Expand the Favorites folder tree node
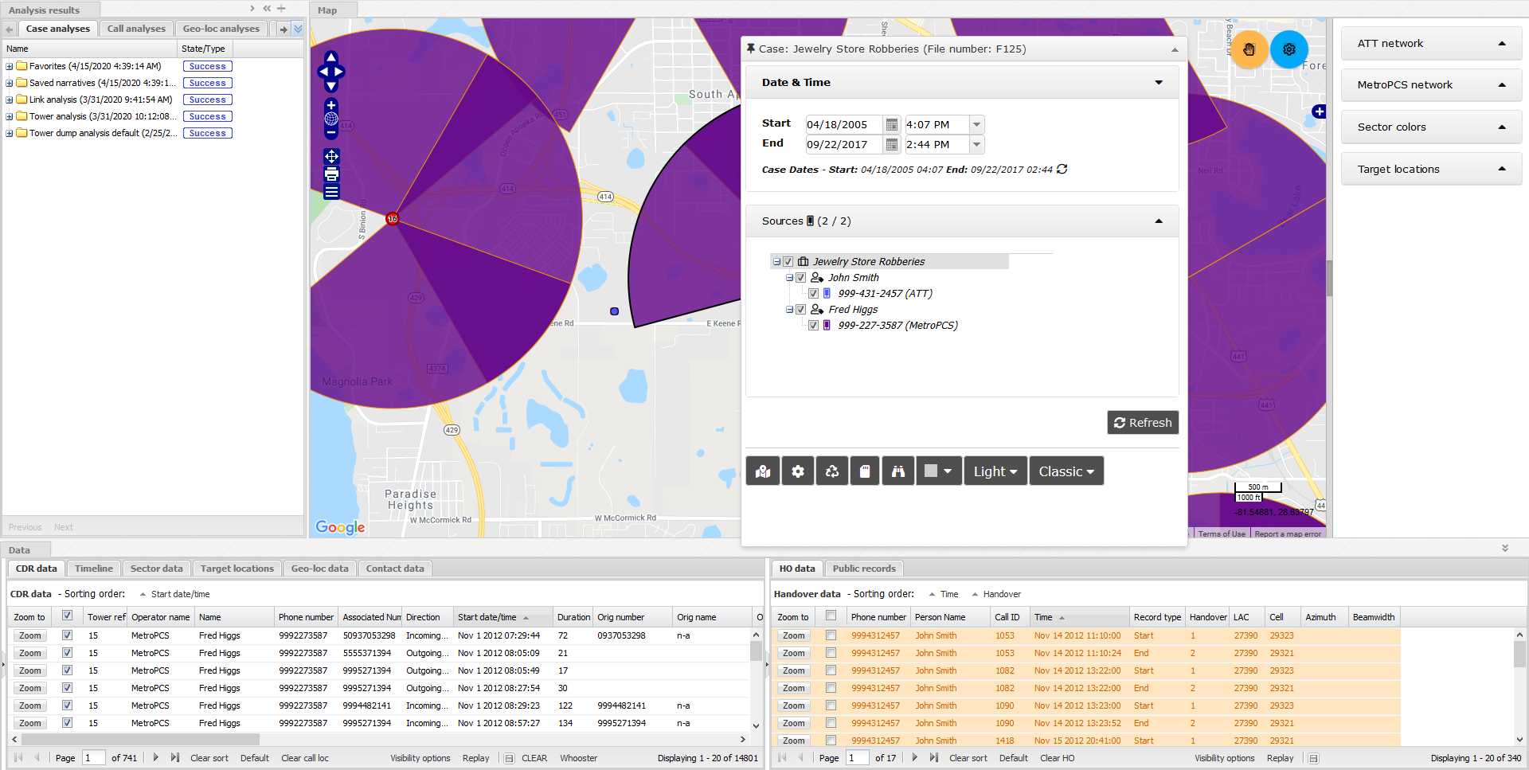1529x770 pixels. [x=10, y=67]
